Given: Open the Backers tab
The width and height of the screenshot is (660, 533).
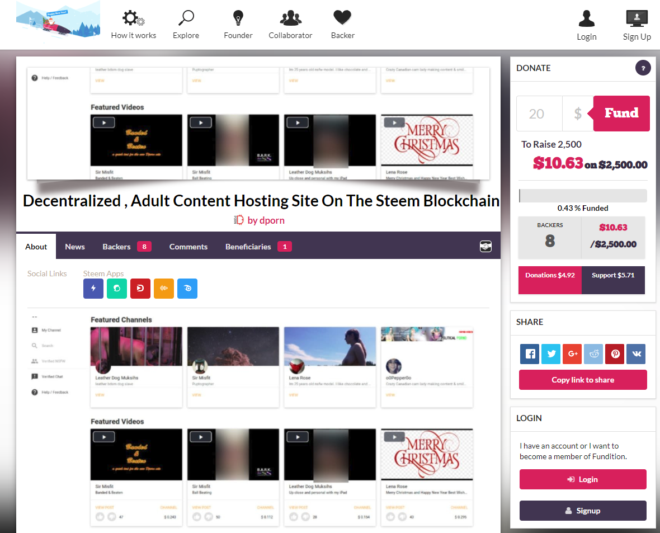Looking at the screenshot, I should 127,246.
